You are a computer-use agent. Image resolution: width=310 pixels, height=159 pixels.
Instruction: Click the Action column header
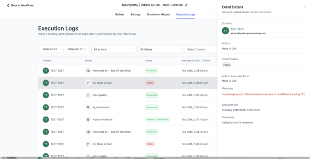point(88,61)
